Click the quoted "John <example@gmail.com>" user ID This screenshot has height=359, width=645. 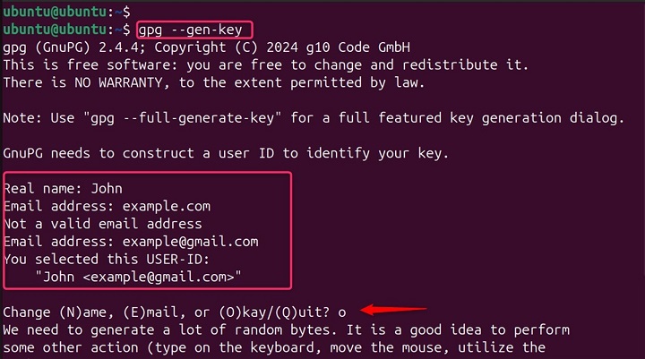(x=139, y=277)
